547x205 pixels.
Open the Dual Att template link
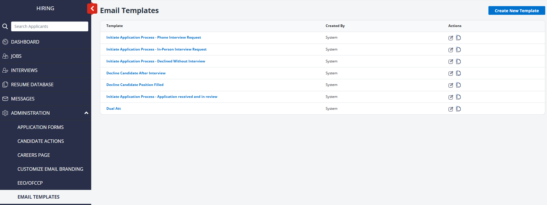pos(113,109)
